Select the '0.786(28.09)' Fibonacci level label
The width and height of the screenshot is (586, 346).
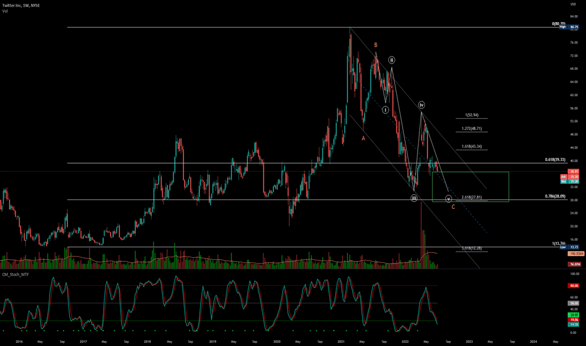(555, 196)
